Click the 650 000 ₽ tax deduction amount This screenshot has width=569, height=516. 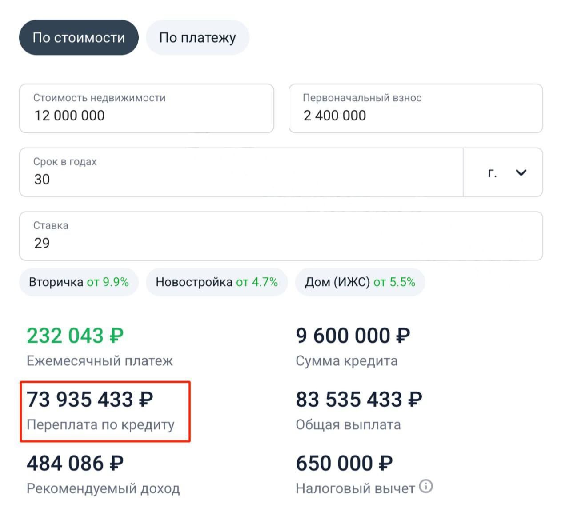click(344, 463)
